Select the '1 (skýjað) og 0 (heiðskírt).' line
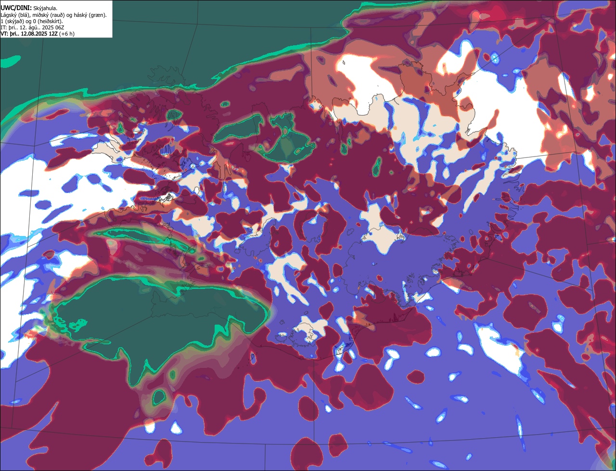Screen dimensions: 616x471 [x=32, y=21]
